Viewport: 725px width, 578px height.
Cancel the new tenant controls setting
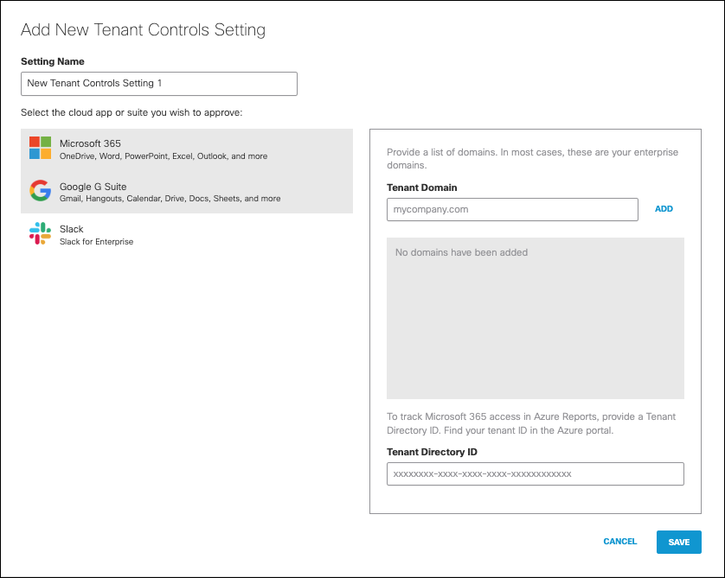click(x=620, y=542)
